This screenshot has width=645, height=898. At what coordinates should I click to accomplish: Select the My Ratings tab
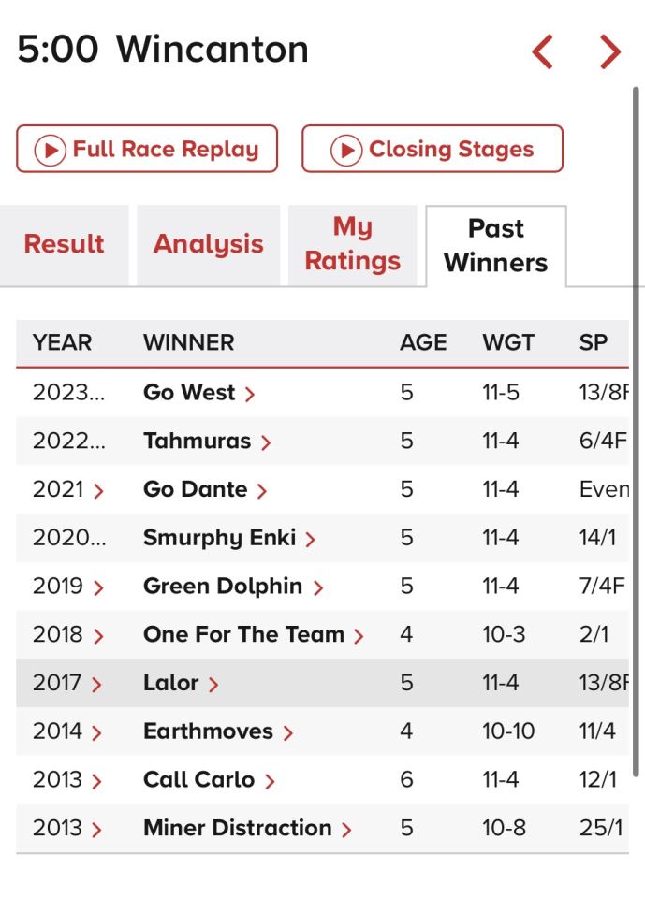point(352,244)
